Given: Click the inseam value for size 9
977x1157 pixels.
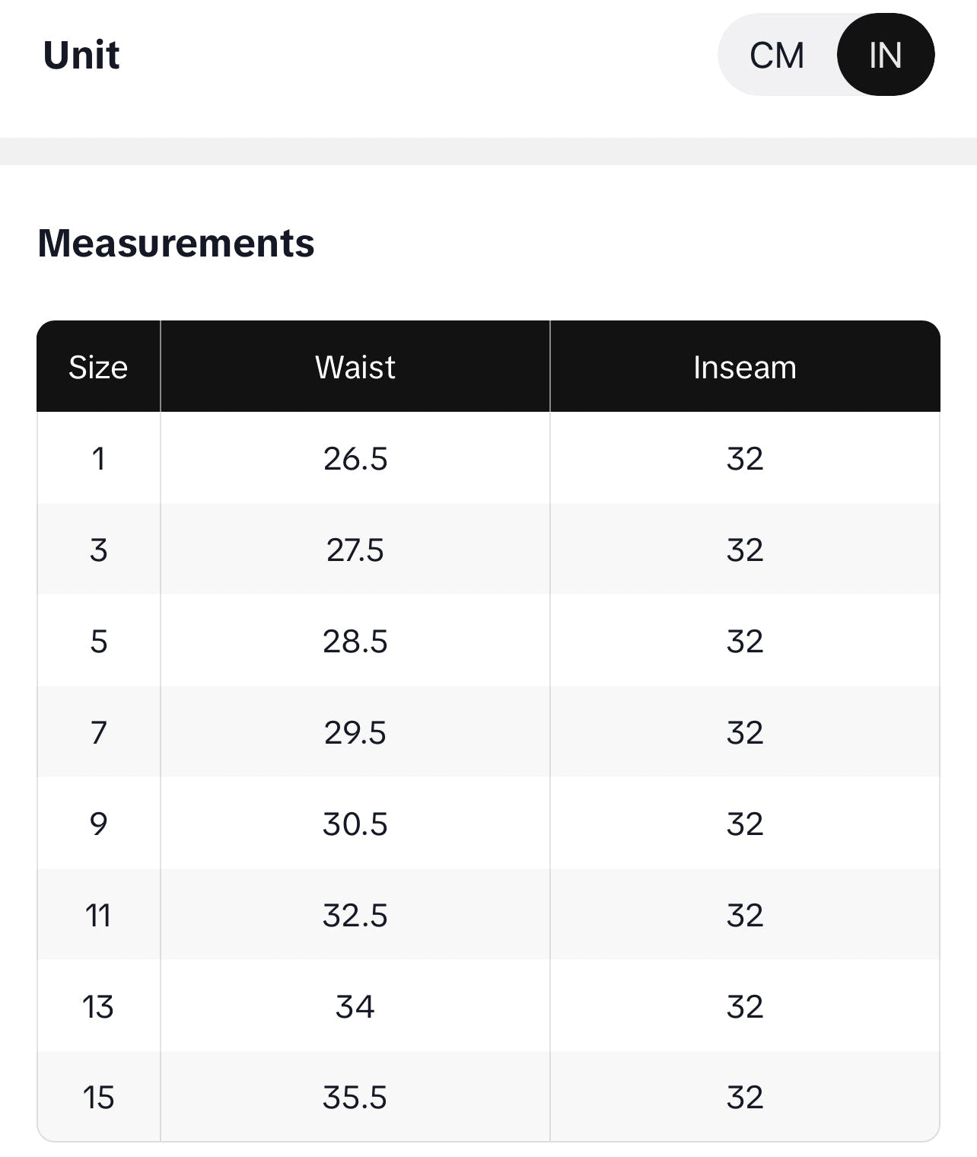Looking at the screenshot, I should coord(744,824).
